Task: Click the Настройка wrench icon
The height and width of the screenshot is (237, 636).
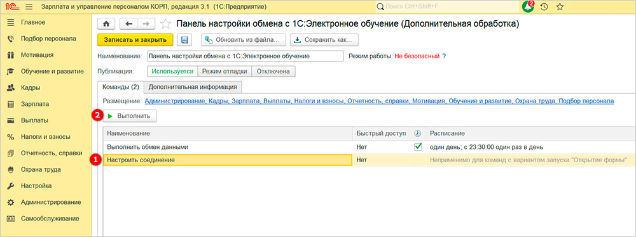Action: point(11,186)
